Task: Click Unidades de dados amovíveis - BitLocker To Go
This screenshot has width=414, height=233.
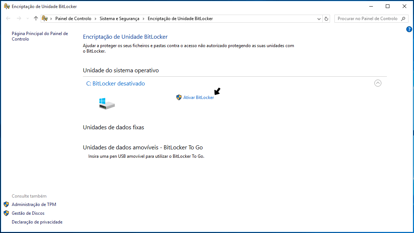Action: [143, 147]
